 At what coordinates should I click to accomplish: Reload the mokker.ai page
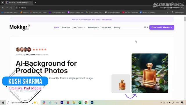[x=11, y=8]
